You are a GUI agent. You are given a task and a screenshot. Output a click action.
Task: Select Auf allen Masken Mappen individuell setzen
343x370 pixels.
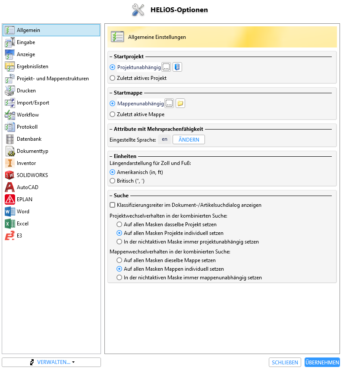[x=119, y=269]
